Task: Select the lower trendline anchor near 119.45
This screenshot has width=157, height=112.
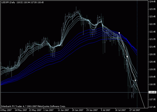Action: [x=135, y=80]
